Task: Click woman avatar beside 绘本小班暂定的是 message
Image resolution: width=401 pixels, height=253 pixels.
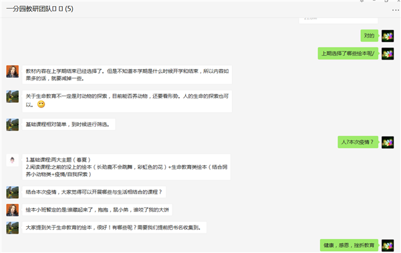Action: point(13,210)
